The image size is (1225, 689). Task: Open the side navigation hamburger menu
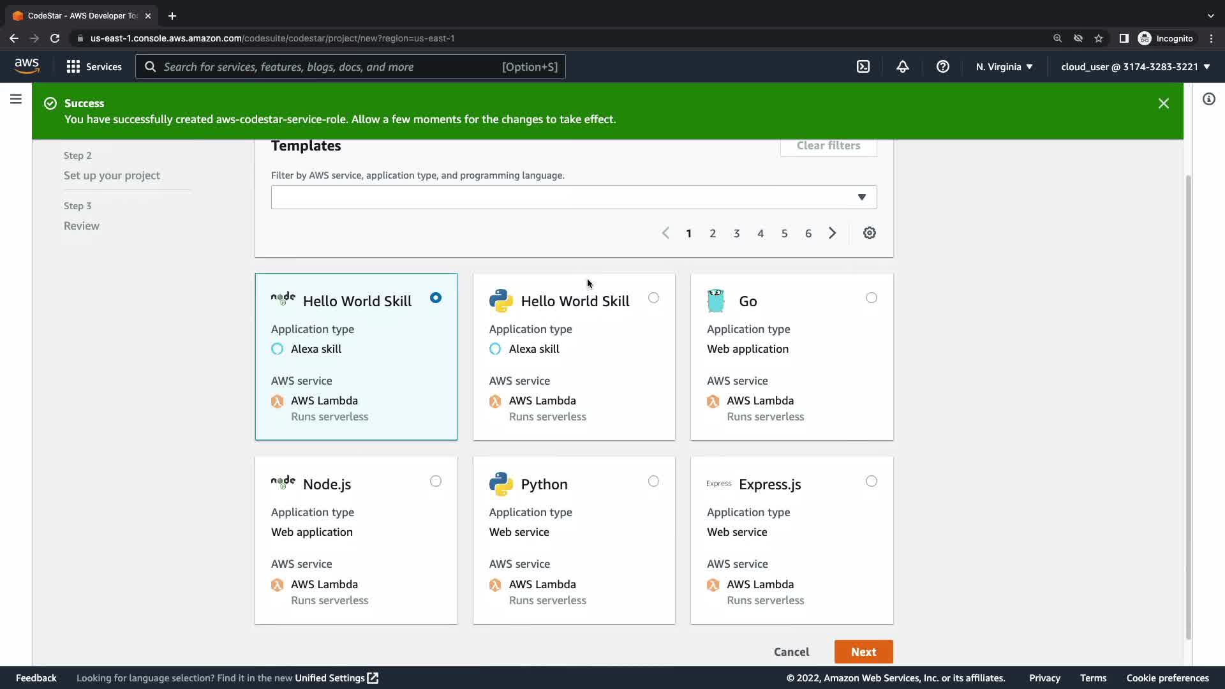16,100
